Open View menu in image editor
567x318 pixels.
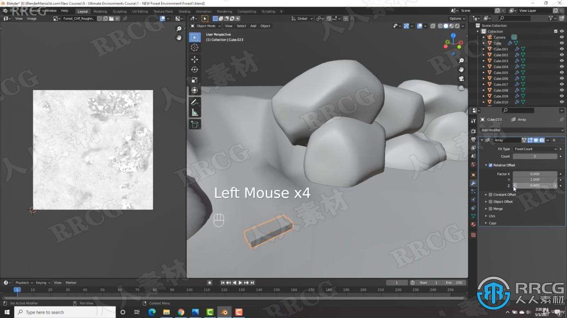(x=19, y=19)
